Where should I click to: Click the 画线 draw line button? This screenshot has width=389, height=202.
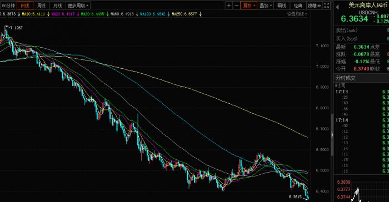pyautogui.click(x=282, y=5)
